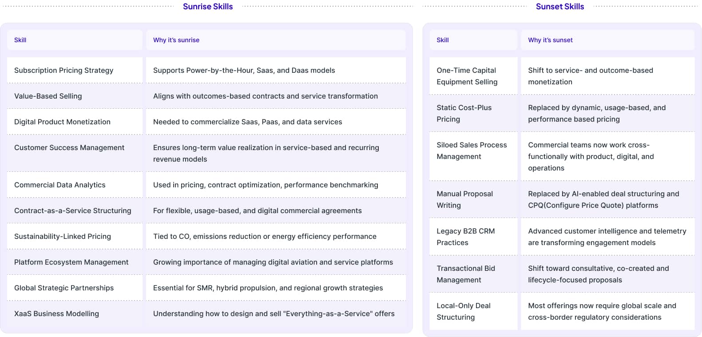Click 'Growing importance of managing digital aviation' text
Screen dimensions: 702x337
[273, 262]
